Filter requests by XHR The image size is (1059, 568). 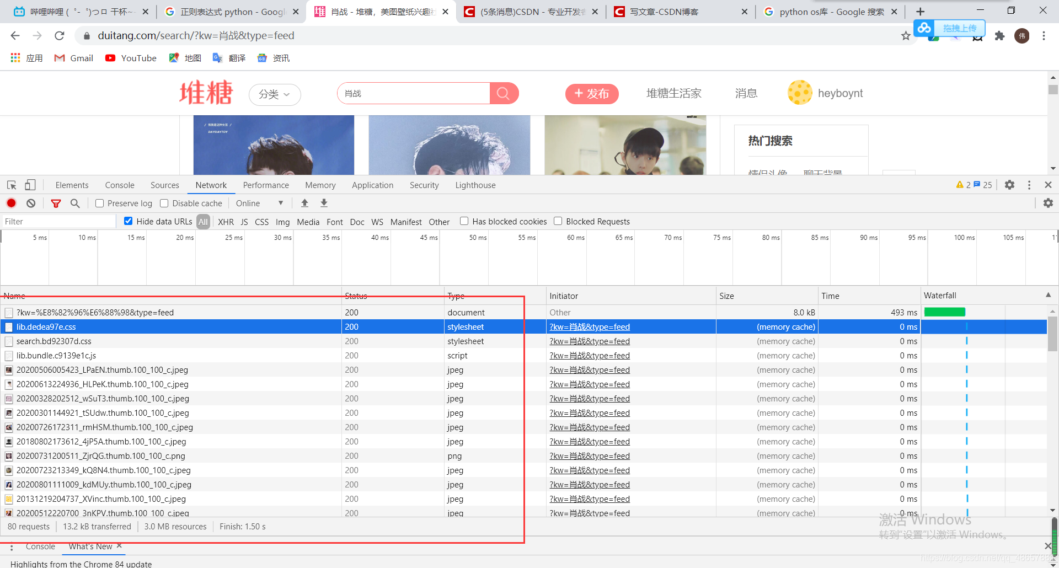(x=226, y=222)
